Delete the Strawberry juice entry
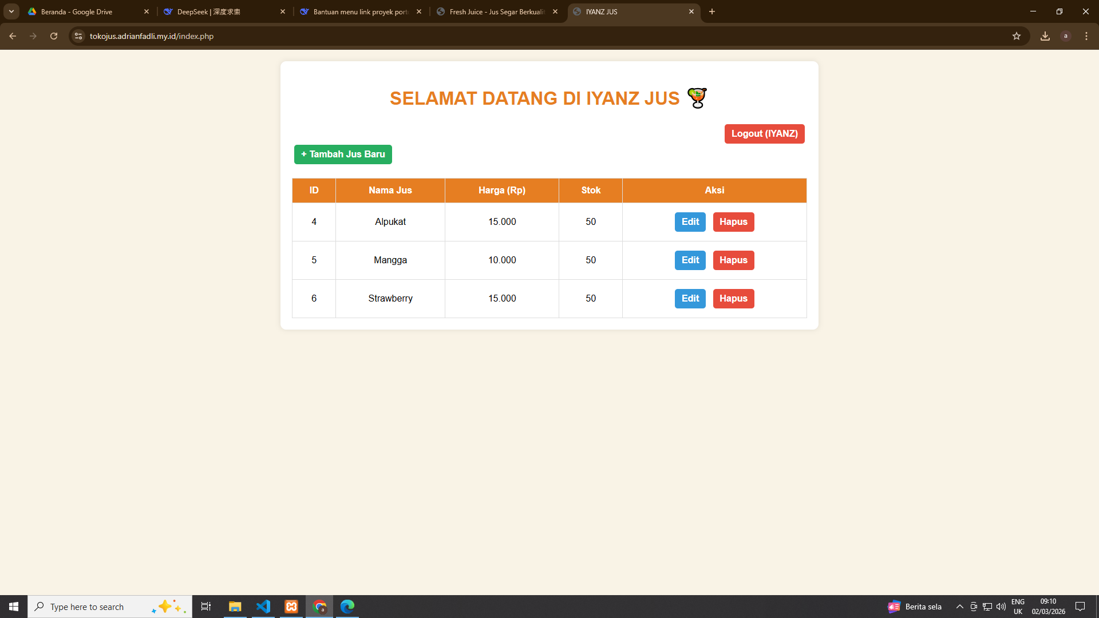This screenshot has height=618, width=1099. click(733, 299)
